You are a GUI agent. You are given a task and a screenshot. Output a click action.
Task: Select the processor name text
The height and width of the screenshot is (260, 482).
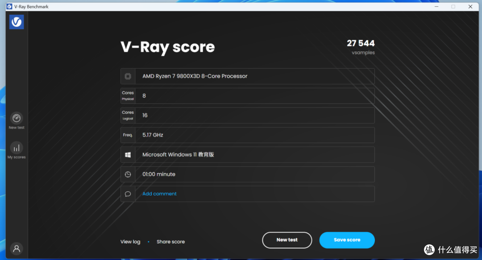195,76
